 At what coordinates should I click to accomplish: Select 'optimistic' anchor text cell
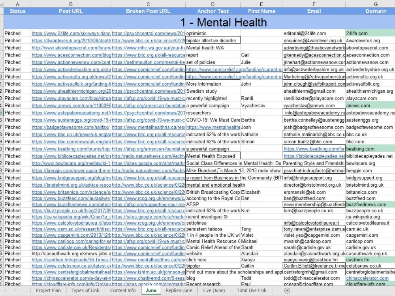click(x=213, y=33)
